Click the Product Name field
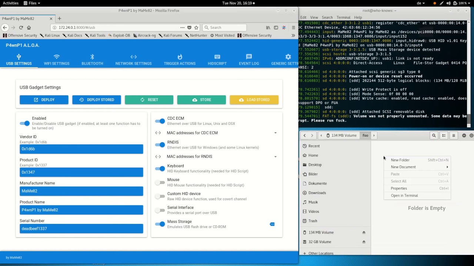This screenshot has width=474, height=266. tap(81, 210)
